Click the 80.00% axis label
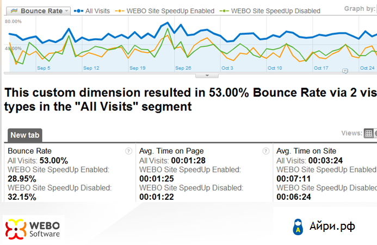377x245 pixels. click(x=13, y=21)
